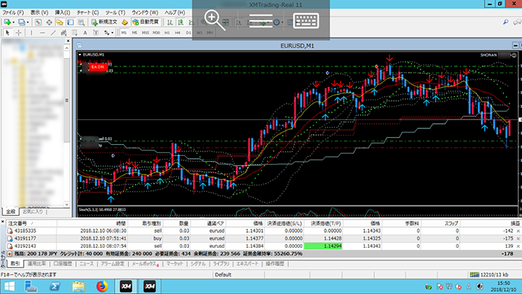Click the New Chart icon
The image size is (522, 294).
click(x=7, y=22)
